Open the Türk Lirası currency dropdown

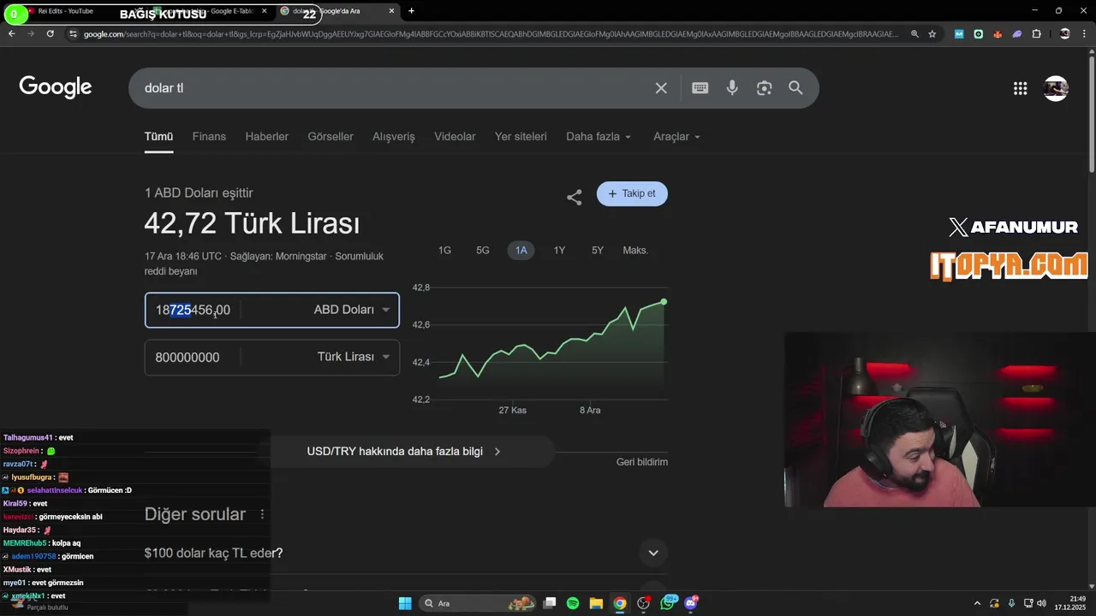353,357
